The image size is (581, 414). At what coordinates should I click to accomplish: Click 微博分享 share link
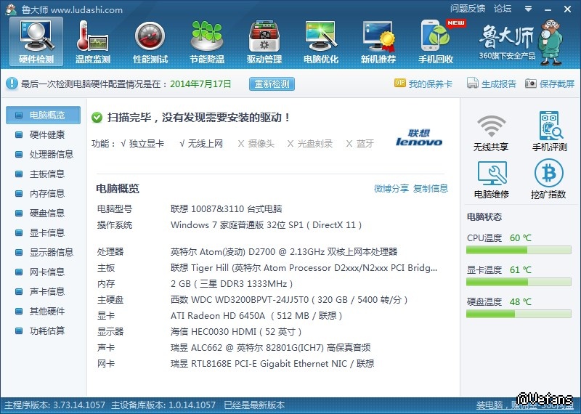coord(391,189)
